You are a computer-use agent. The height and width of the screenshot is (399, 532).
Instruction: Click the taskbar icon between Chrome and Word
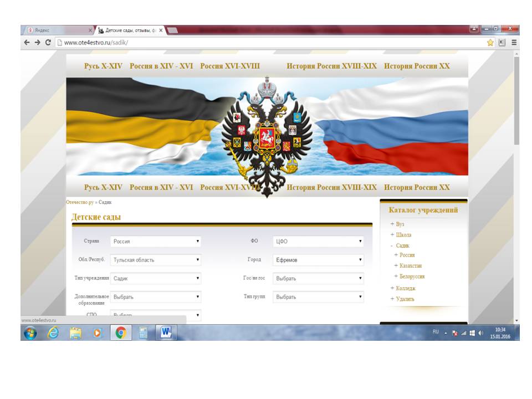(x=143, y=333)
